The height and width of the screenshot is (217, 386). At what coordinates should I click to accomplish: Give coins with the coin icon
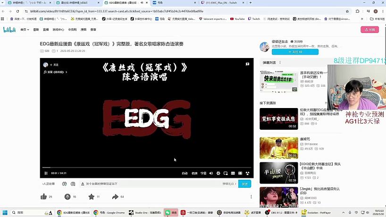tap(67, 197)
